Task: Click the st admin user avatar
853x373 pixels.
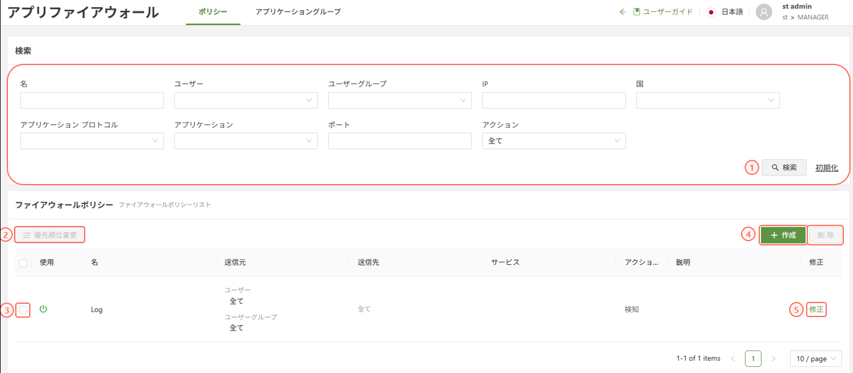Action: tap(763, 12)
